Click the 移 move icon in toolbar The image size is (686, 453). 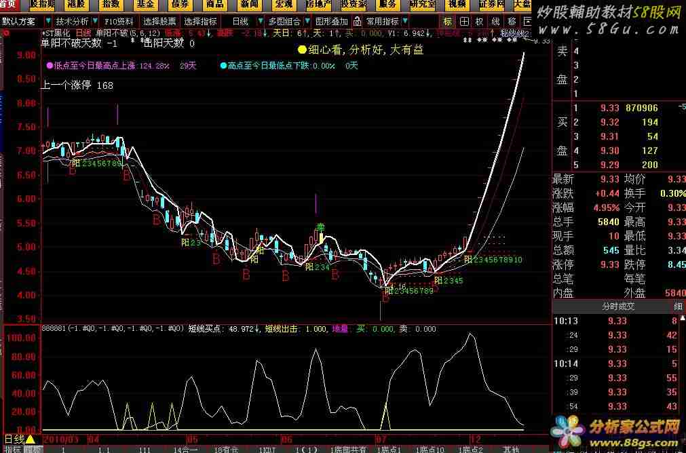[x=512, y=22]
